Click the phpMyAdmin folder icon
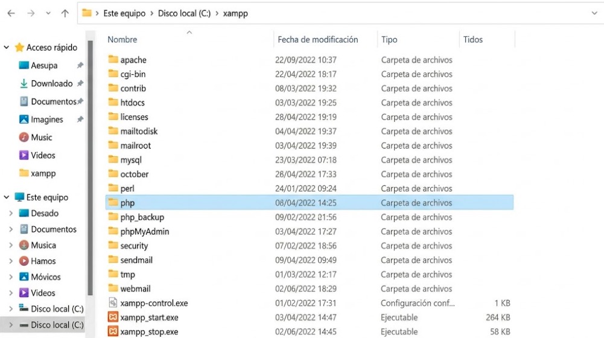This screenshot has width=604, height=338. point(113,231)
